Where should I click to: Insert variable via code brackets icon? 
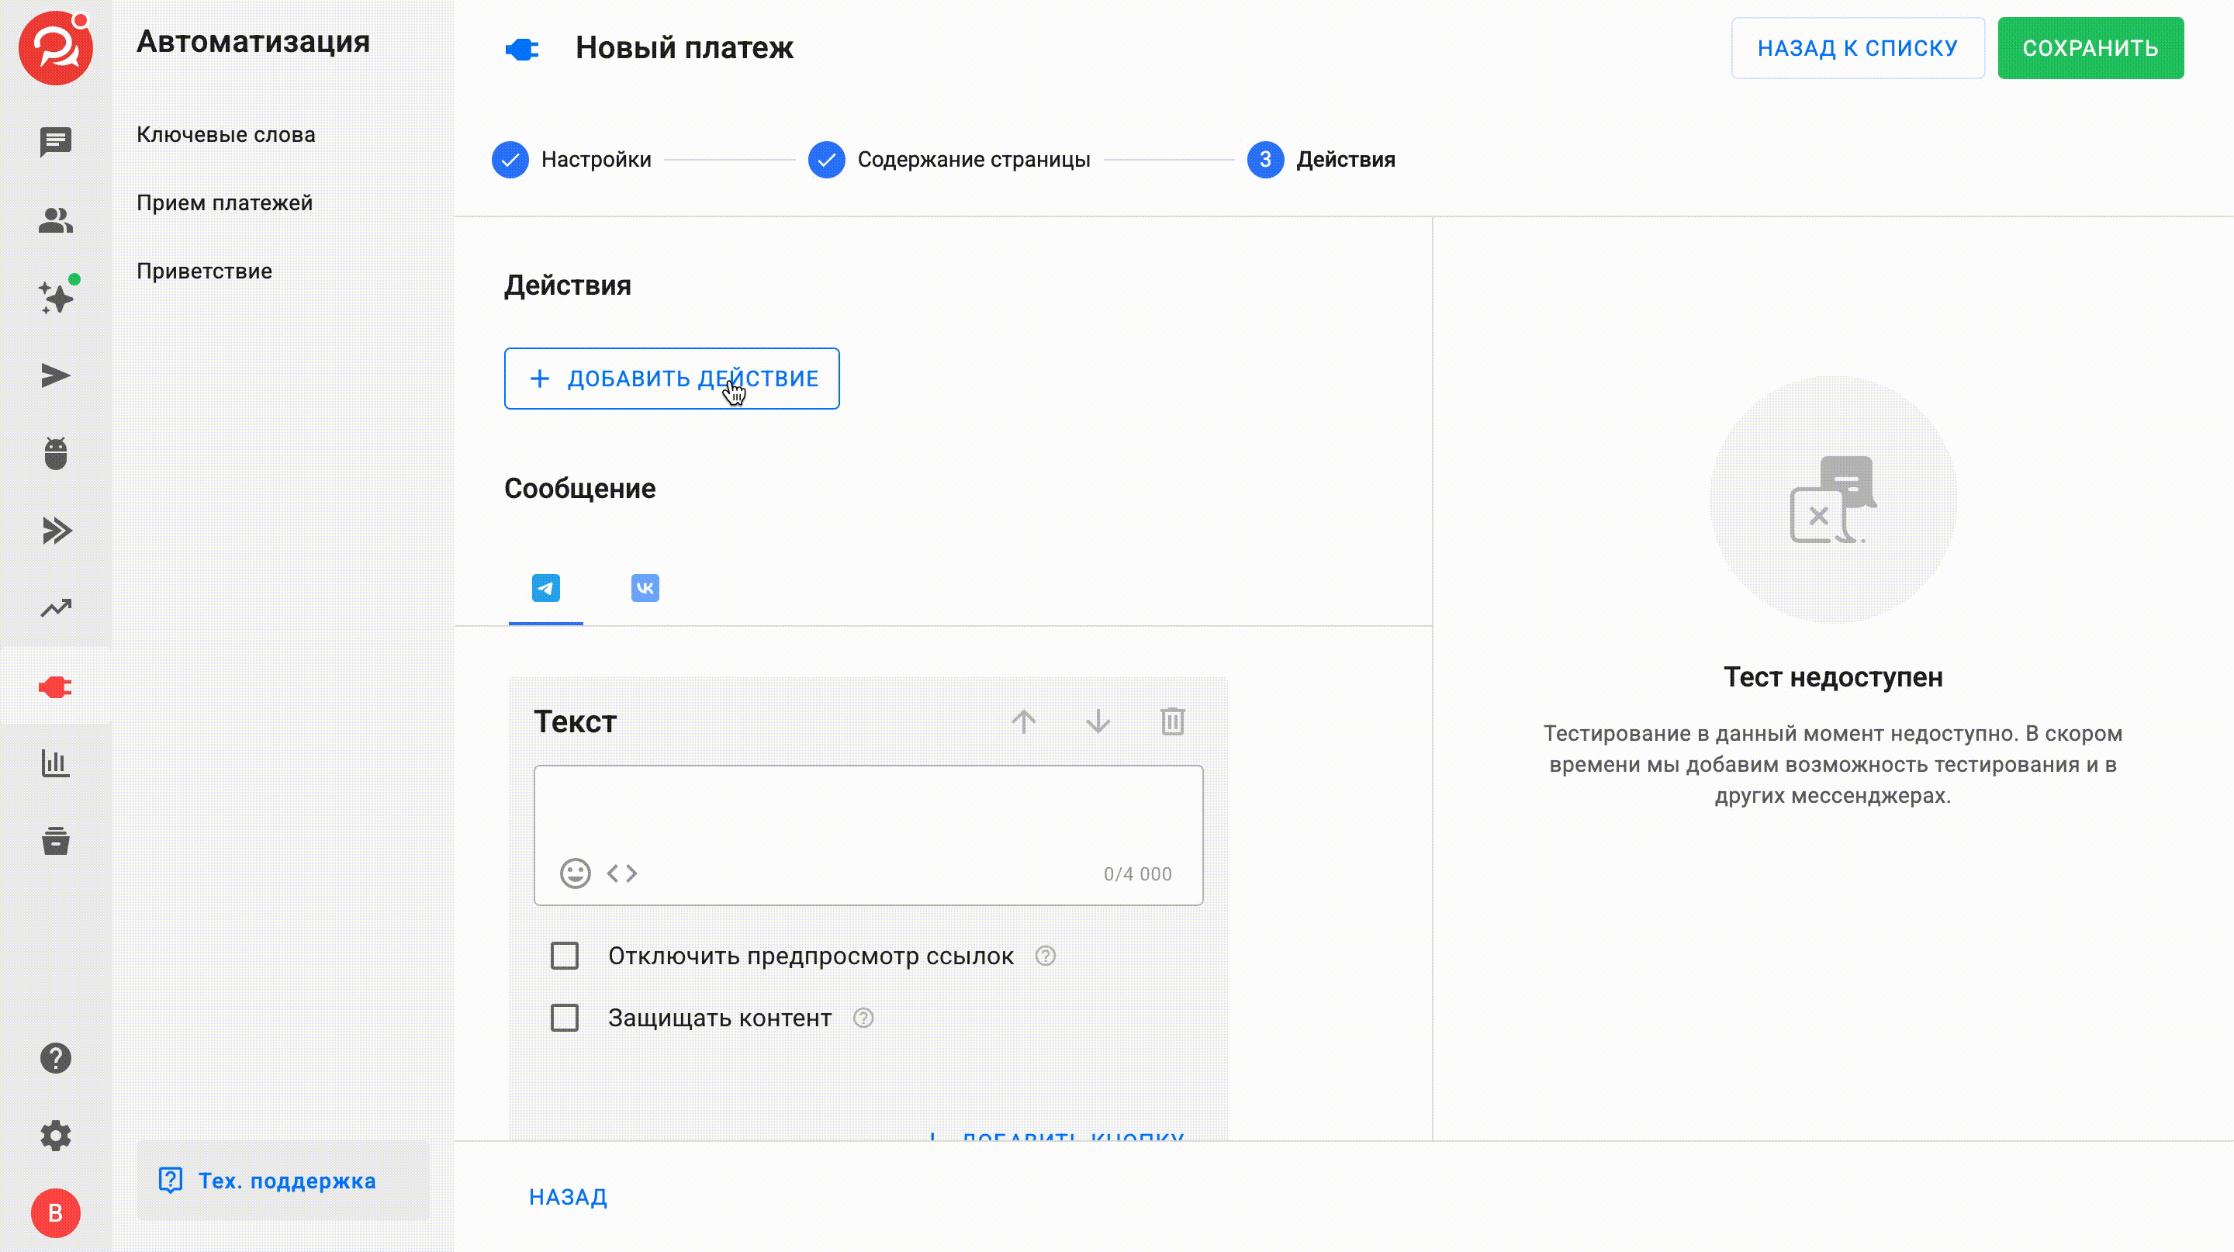[622, 873]
